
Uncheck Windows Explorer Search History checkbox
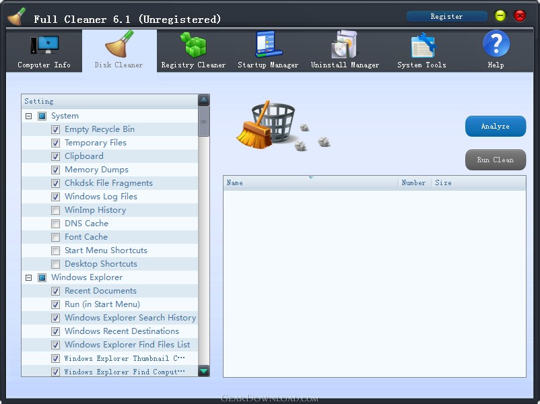click(55, 318)
